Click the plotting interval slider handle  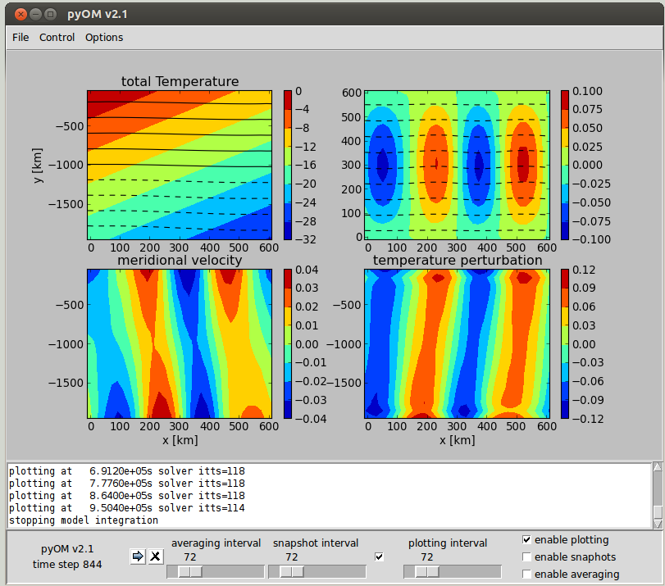(x=426, y=571)
